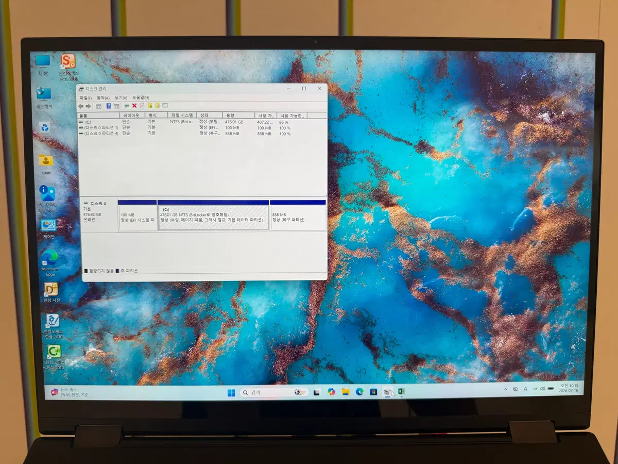This screenshot has width=618, height=464.
Task: Select the 838 MB recovery partition block
Action: tap(298, 218)
